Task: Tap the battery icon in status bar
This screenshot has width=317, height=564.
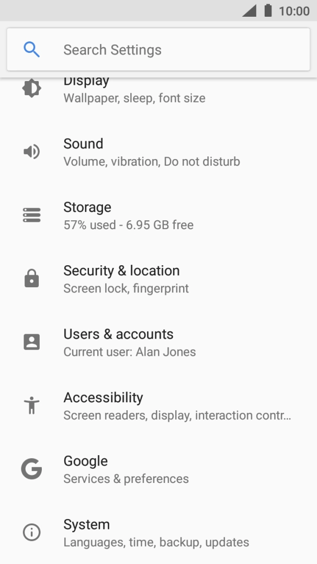Action: [x=268, y=11]
